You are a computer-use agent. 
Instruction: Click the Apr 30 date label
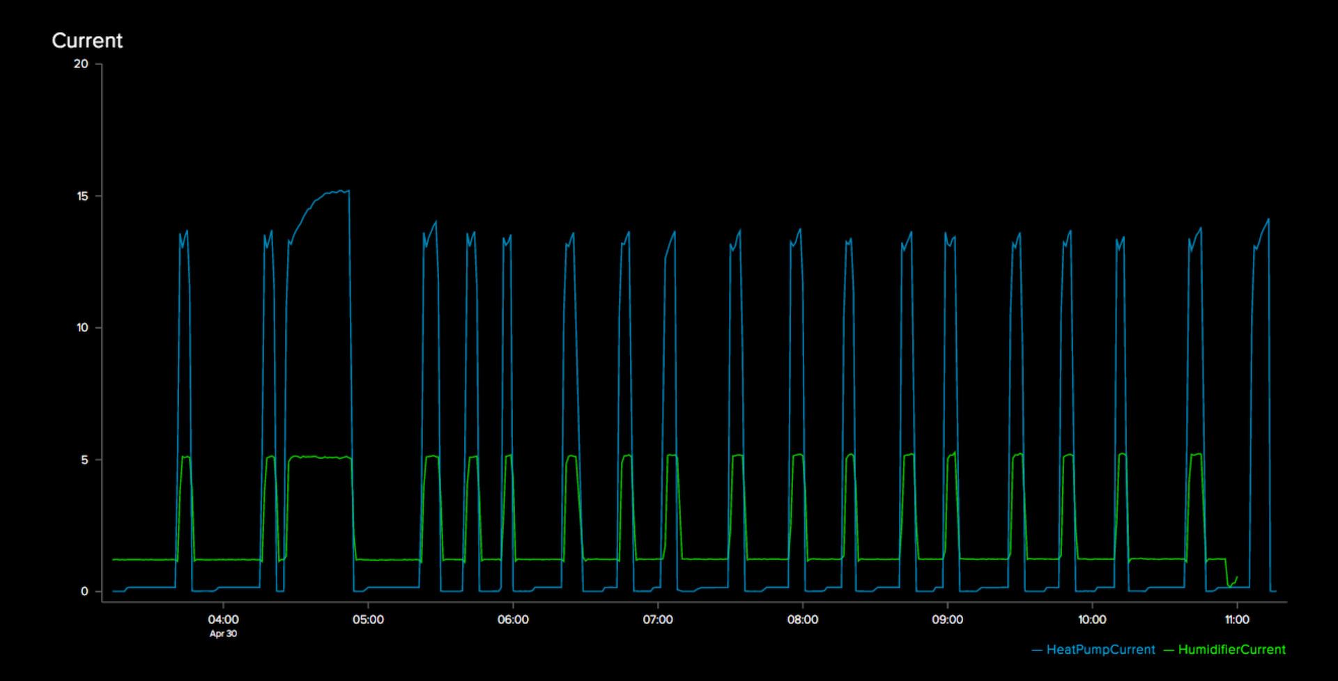[x=222, y=634]
